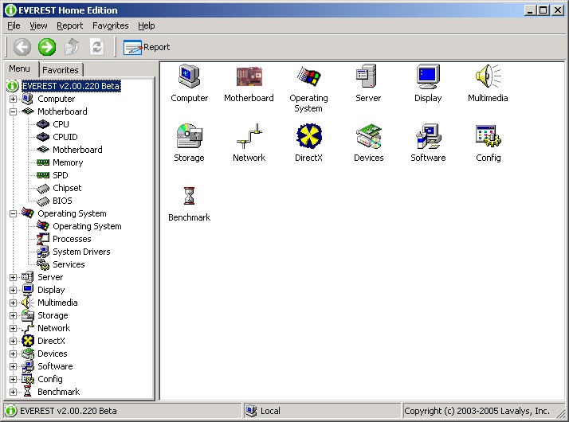
Task: Select EVEREST v2.00.220 Beta tree root
Action: click(71, 86)
